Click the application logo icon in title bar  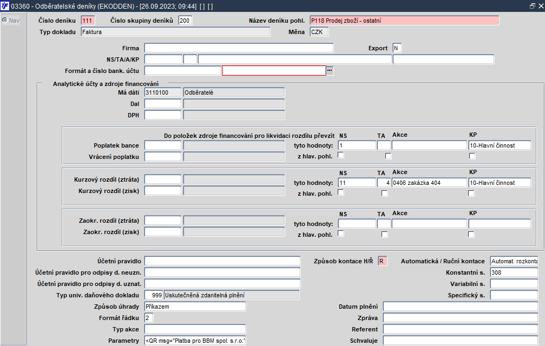(5, 6)
